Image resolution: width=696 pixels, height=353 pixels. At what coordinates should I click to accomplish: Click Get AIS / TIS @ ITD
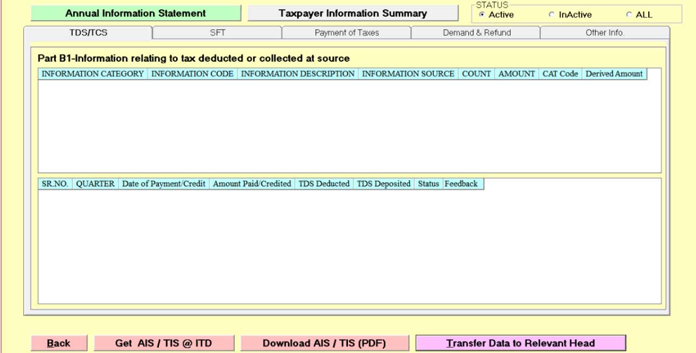click(164, 343)
